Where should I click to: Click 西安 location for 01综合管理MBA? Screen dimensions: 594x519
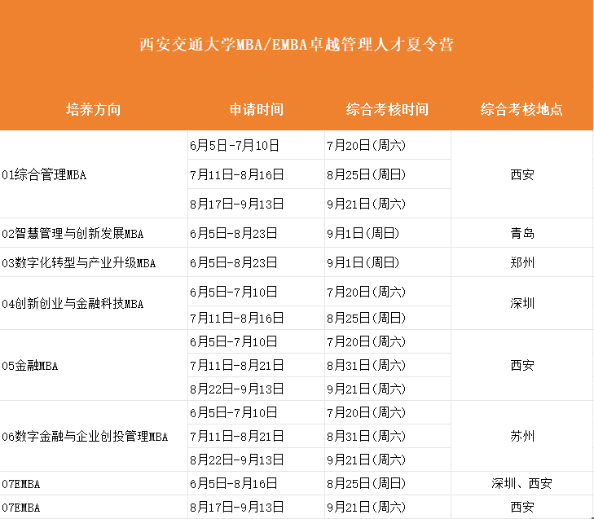point(522,174)
